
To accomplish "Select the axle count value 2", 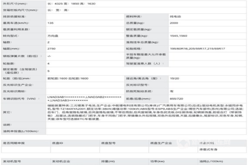I will [48, 42].
